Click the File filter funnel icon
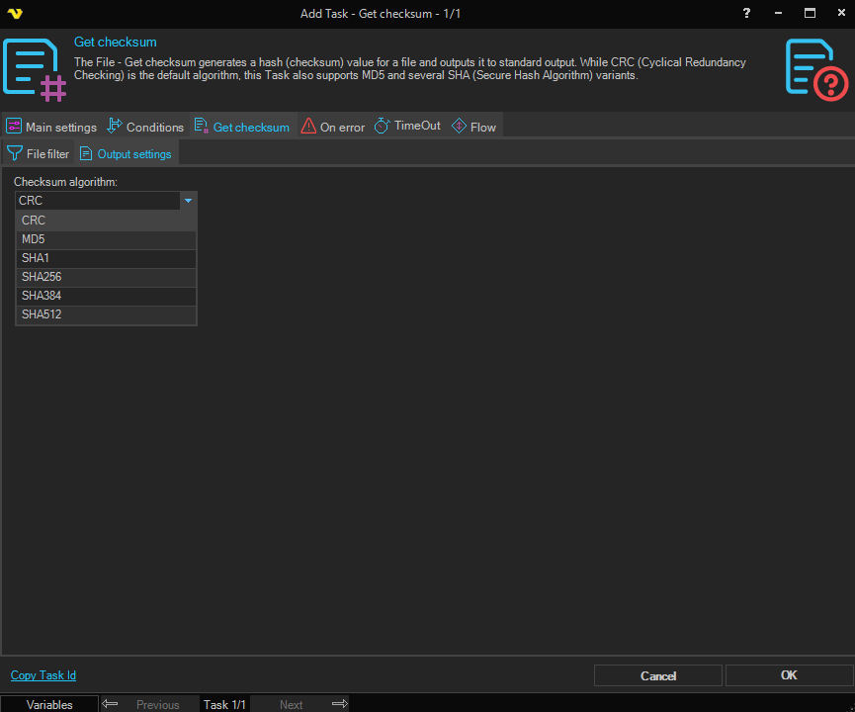855x712 pixels. coord(15,153)
